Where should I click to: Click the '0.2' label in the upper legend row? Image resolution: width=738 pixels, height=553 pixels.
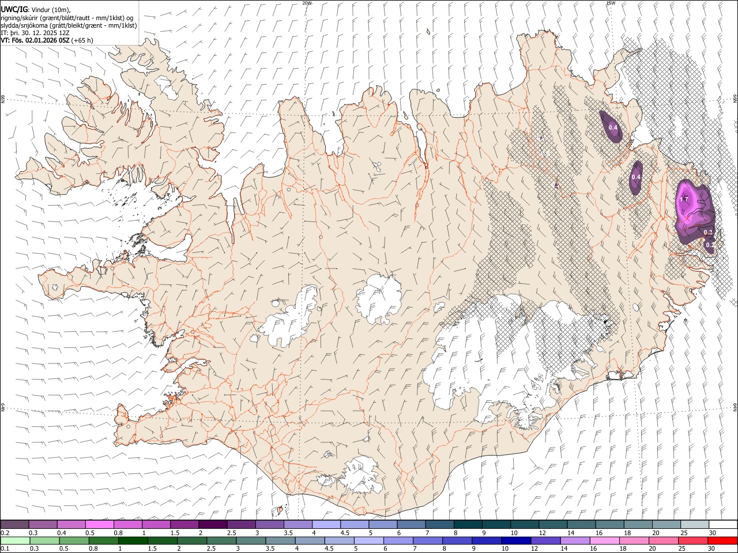click(x=5, y=533)
